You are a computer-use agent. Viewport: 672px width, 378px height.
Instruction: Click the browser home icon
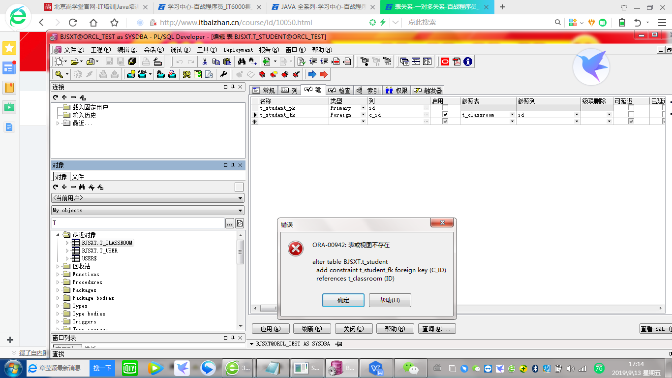coord(93,23)
